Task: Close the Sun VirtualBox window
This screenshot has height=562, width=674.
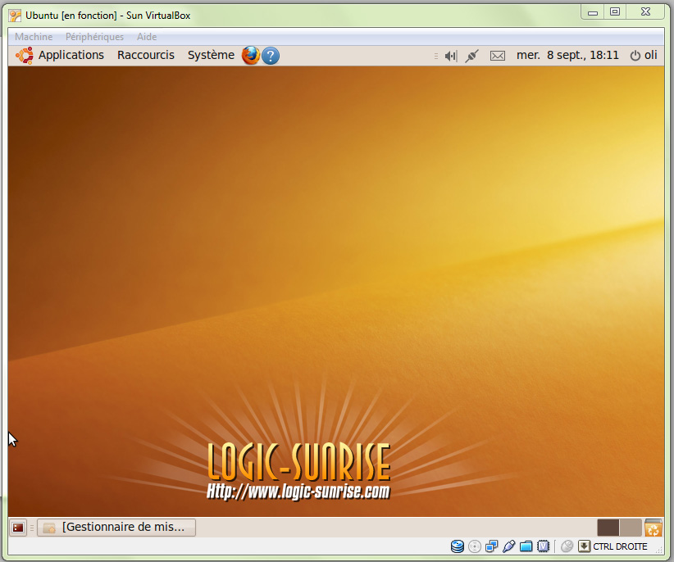Action: point(645,12)
